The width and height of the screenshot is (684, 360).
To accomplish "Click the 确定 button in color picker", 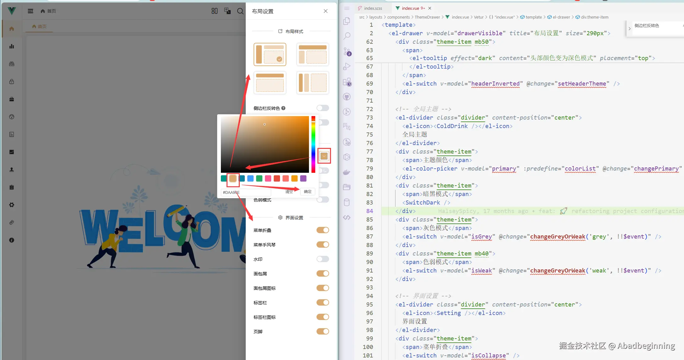I will pyautogui.click(x=307, y=192).
